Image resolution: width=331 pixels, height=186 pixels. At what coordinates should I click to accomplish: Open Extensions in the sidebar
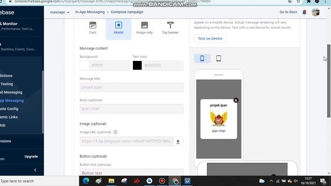[6, 141]
